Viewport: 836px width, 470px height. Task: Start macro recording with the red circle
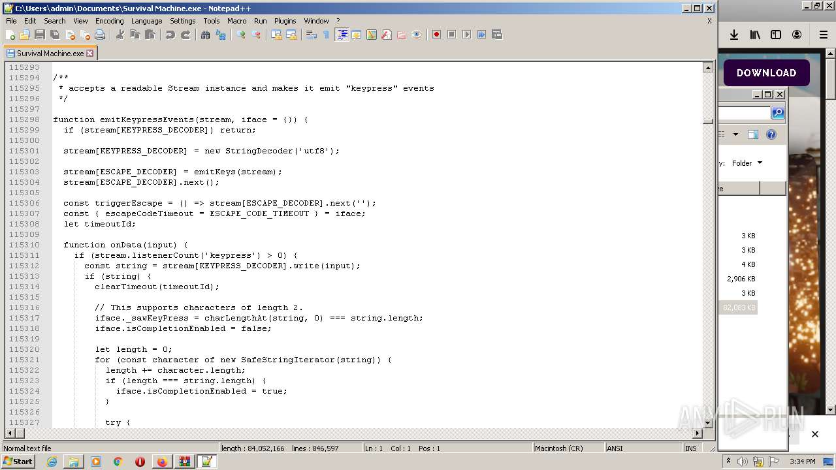pyautogui.click(x=436, y=35)
